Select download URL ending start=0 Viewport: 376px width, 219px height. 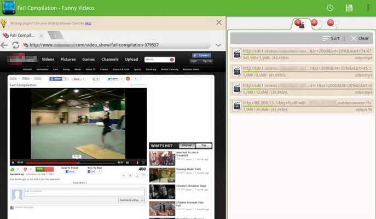[x=307, y=85]
